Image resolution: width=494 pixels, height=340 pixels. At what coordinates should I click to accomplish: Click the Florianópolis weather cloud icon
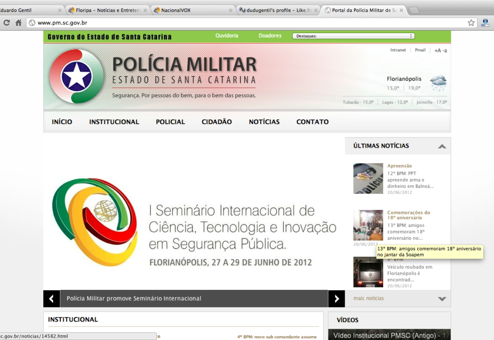click(x=438, y=83)
